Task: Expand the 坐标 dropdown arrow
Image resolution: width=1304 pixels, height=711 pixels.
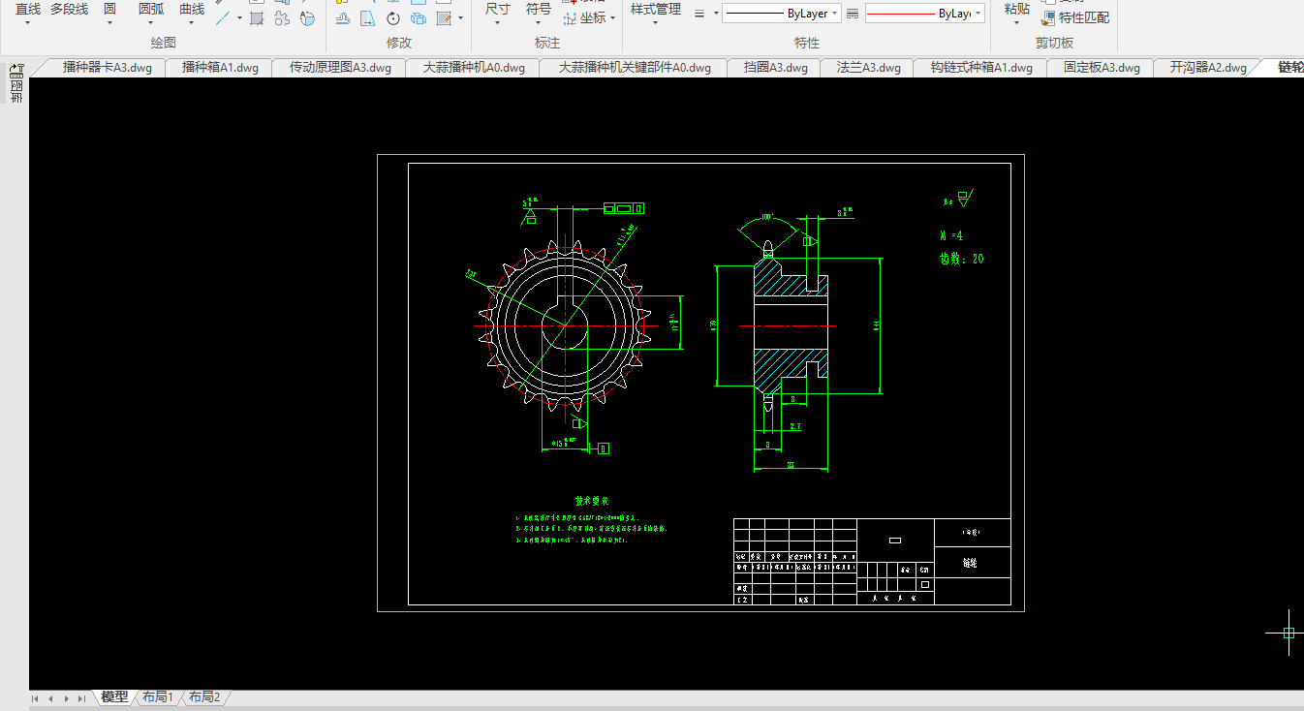Action: [613, 17]
